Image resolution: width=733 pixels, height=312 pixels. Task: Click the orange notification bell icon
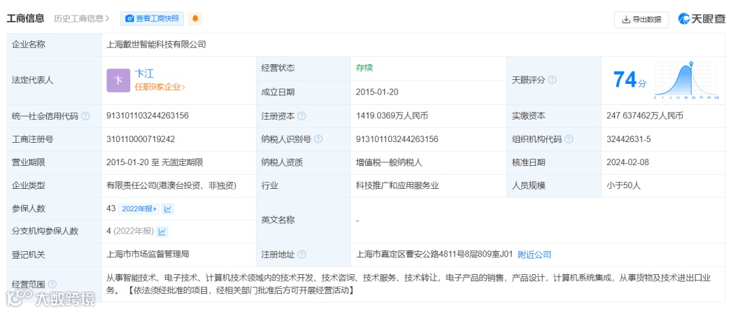[x=195, y=19]
